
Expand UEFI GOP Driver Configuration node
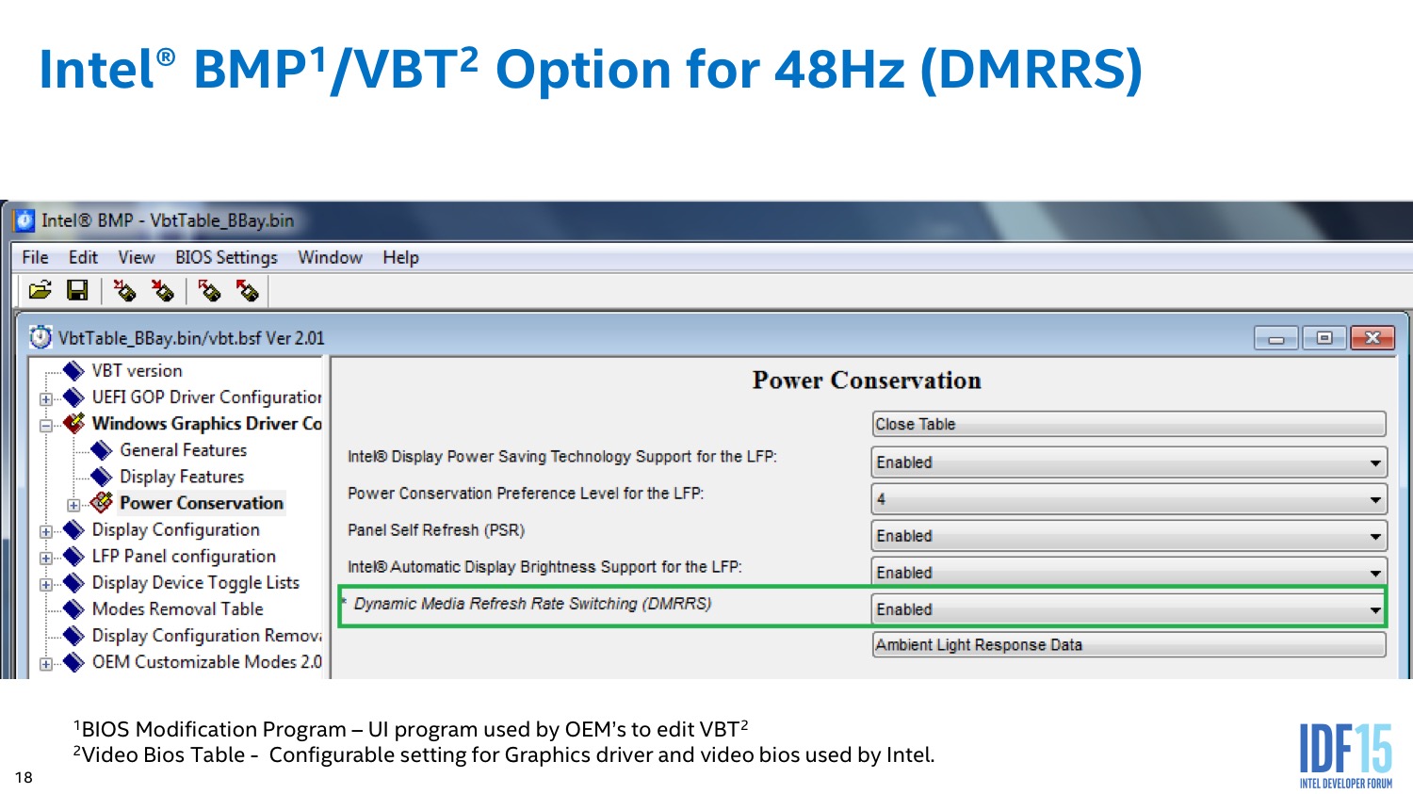(45, 398)
